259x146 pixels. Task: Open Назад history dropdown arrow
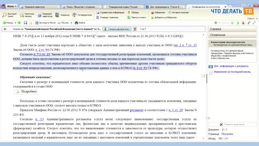pyautogui.click(x=15, y=23)
